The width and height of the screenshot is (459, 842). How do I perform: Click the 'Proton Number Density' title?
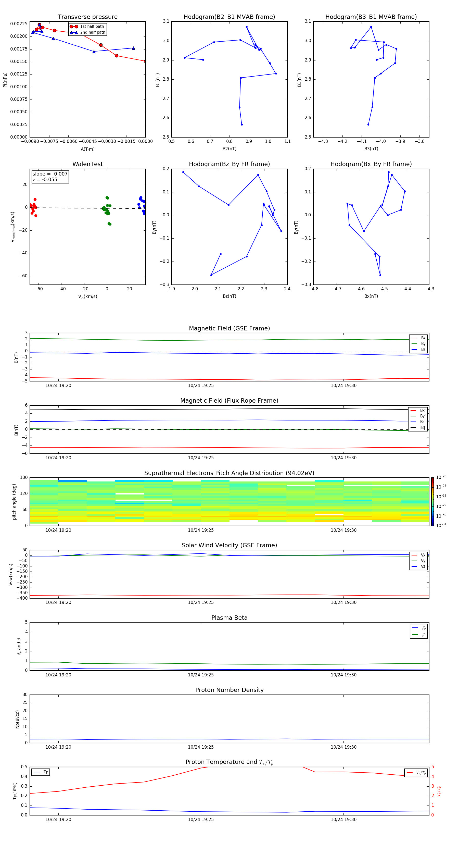pos(229,690)
